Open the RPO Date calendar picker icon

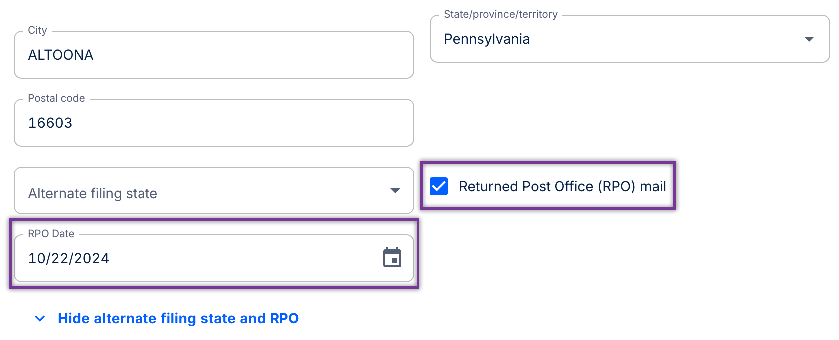(392, 258)
